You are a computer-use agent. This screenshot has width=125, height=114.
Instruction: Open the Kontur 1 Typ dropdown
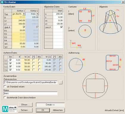(24, 14)
